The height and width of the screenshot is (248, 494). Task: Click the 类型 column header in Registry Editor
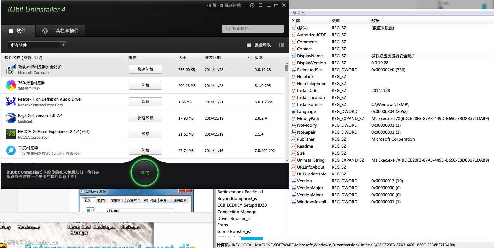349,21
